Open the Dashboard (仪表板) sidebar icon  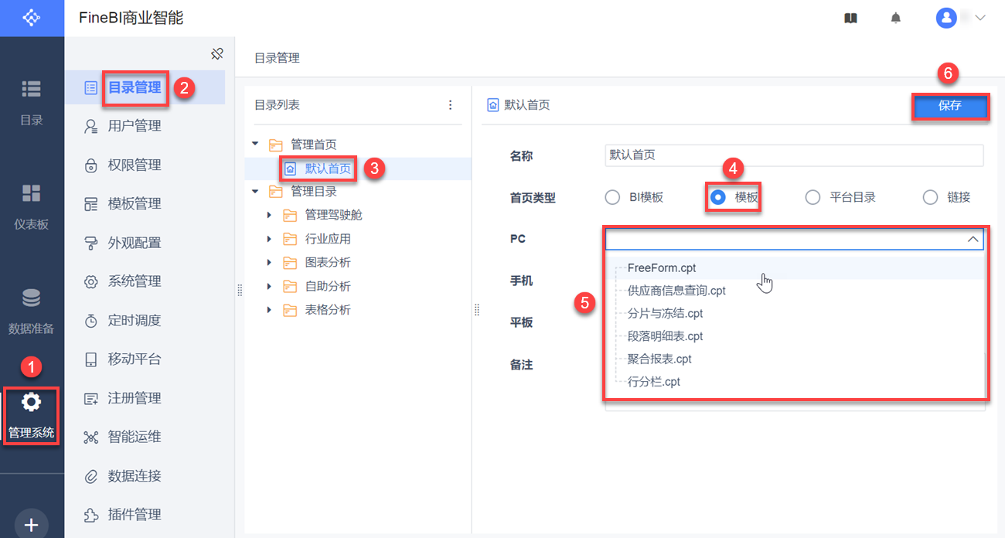pos(32,206)
